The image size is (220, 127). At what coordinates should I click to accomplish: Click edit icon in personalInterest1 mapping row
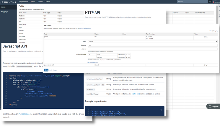205,65
